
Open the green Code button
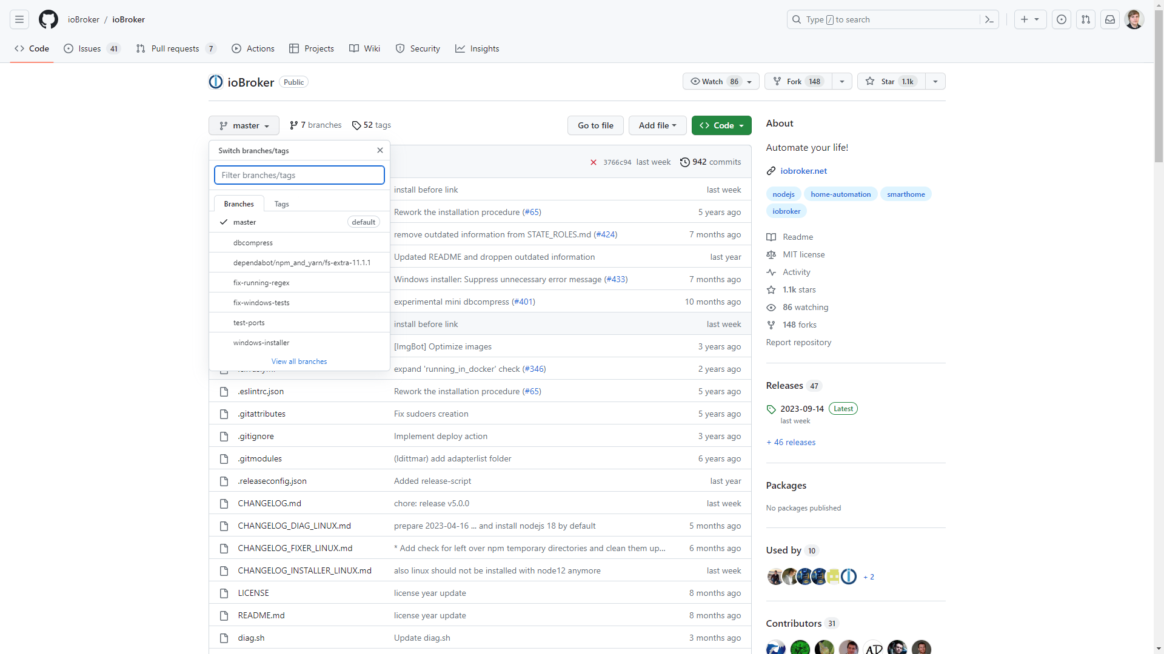pyautogui.click(x=721, y=125)
